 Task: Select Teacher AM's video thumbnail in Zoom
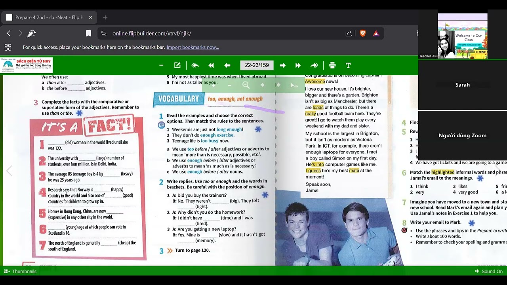(463, 36)
